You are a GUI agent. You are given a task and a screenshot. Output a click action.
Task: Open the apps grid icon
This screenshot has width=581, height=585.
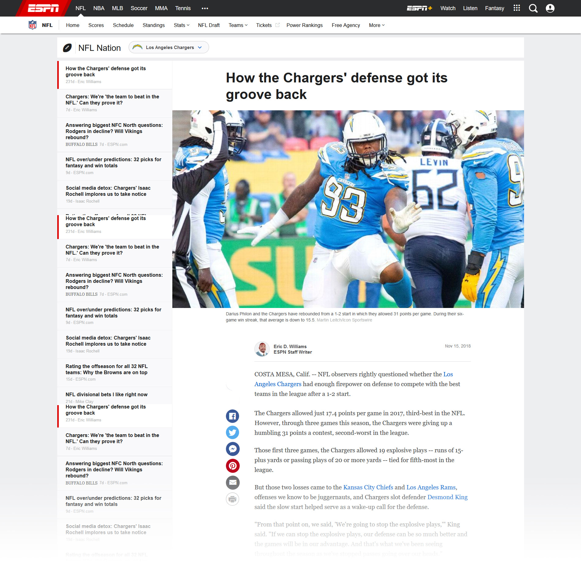click(x=517, y=8)
